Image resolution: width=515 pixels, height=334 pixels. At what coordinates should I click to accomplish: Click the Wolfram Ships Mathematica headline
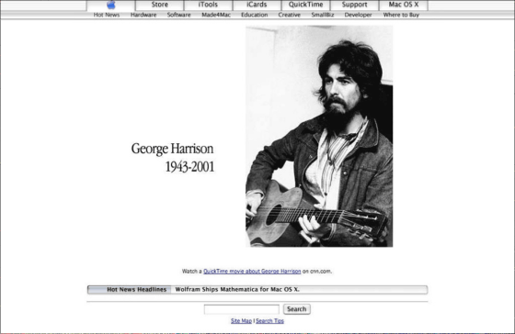tap(237, 289)
